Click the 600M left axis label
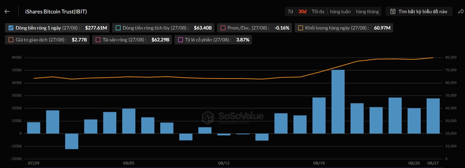The image size is (465, 168). (x=17, y=57)
